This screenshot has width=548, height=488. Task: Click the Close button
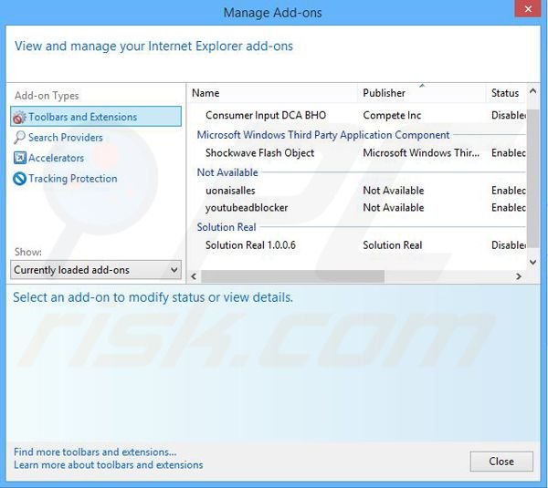(501, 462)
